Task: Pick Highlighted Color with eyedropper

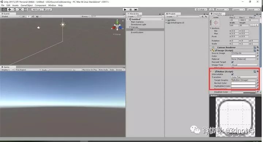Action: (258, 86)
